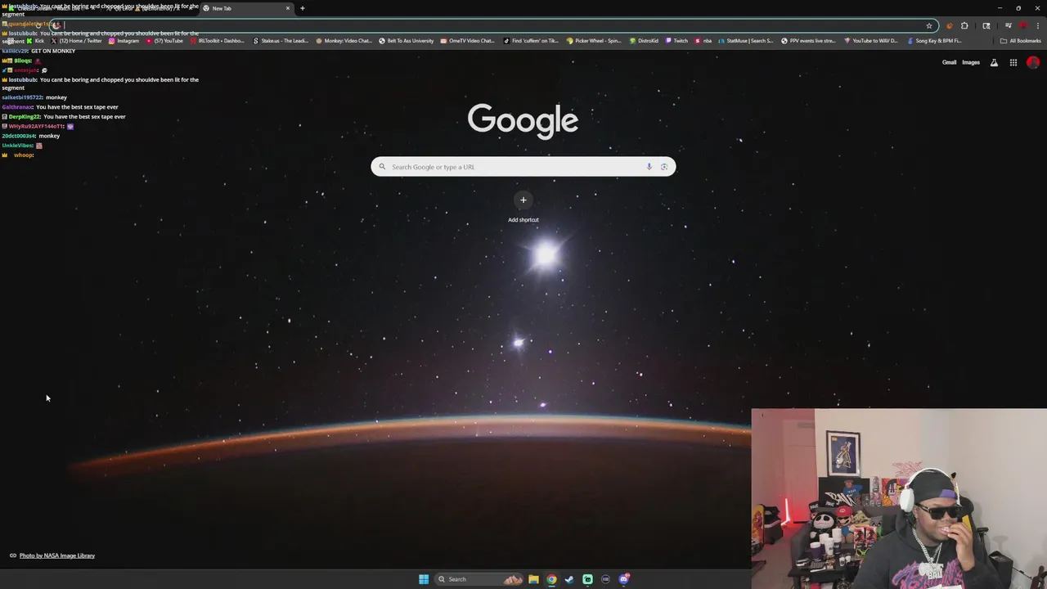Open the Monkey Video Chat bookmark
Screen dimensions: 1047x589
(344, 41)
